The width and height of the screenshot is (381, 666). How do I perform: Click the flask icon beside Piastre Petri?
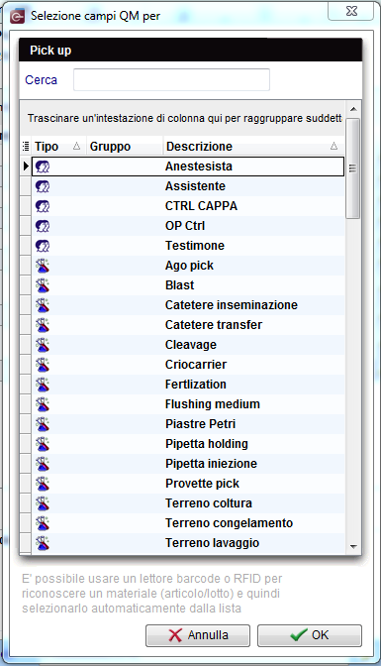[x=43, y=424]
